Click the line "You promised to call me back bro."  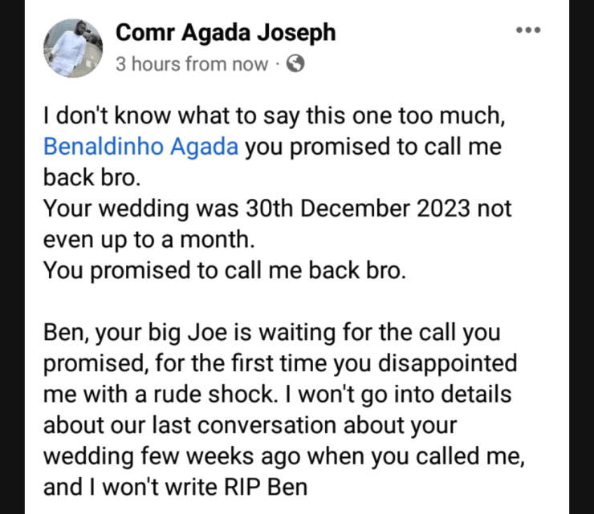tap(226, 270)
